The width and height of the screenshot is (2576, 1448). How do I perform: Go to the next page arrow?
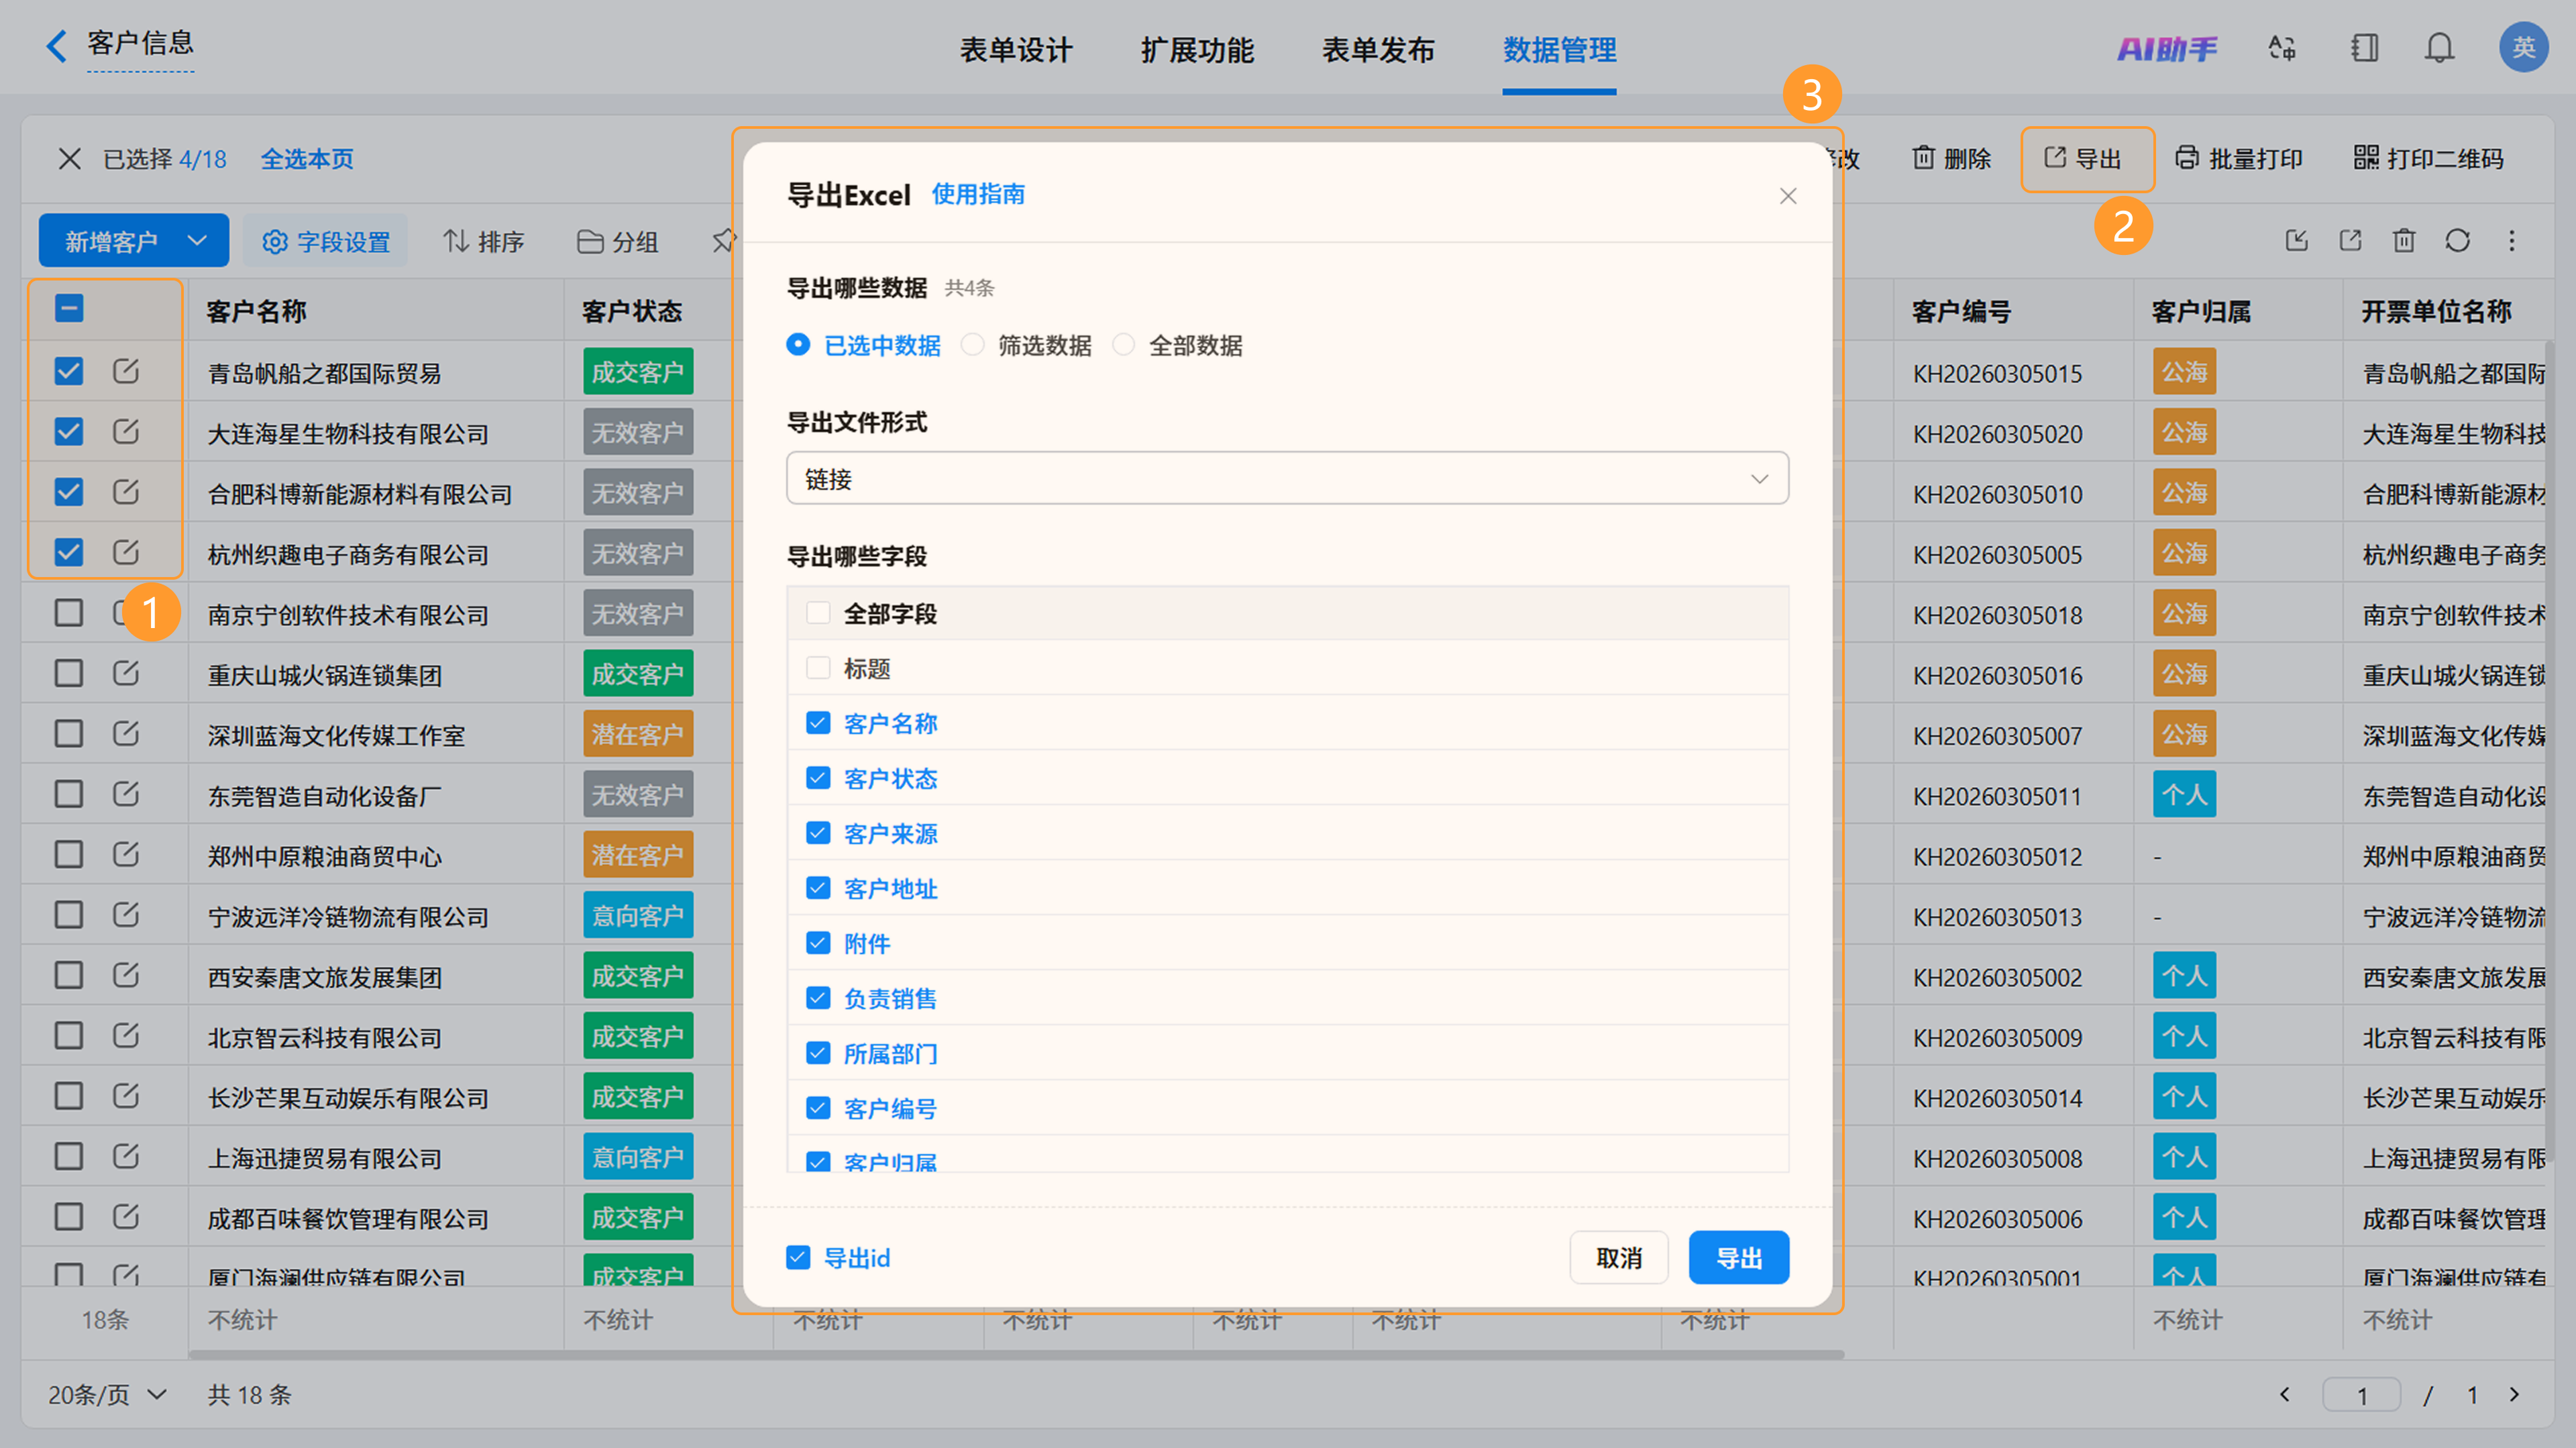2515,1394
